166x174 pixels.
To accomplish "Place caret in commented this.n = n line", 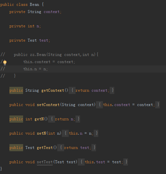I will pyautogui.click(x=35, y=69).
